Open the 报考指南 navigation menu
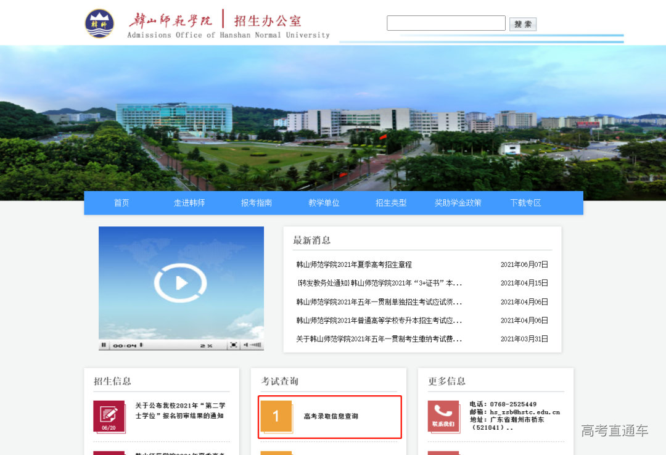 click(x=256, y=202)
